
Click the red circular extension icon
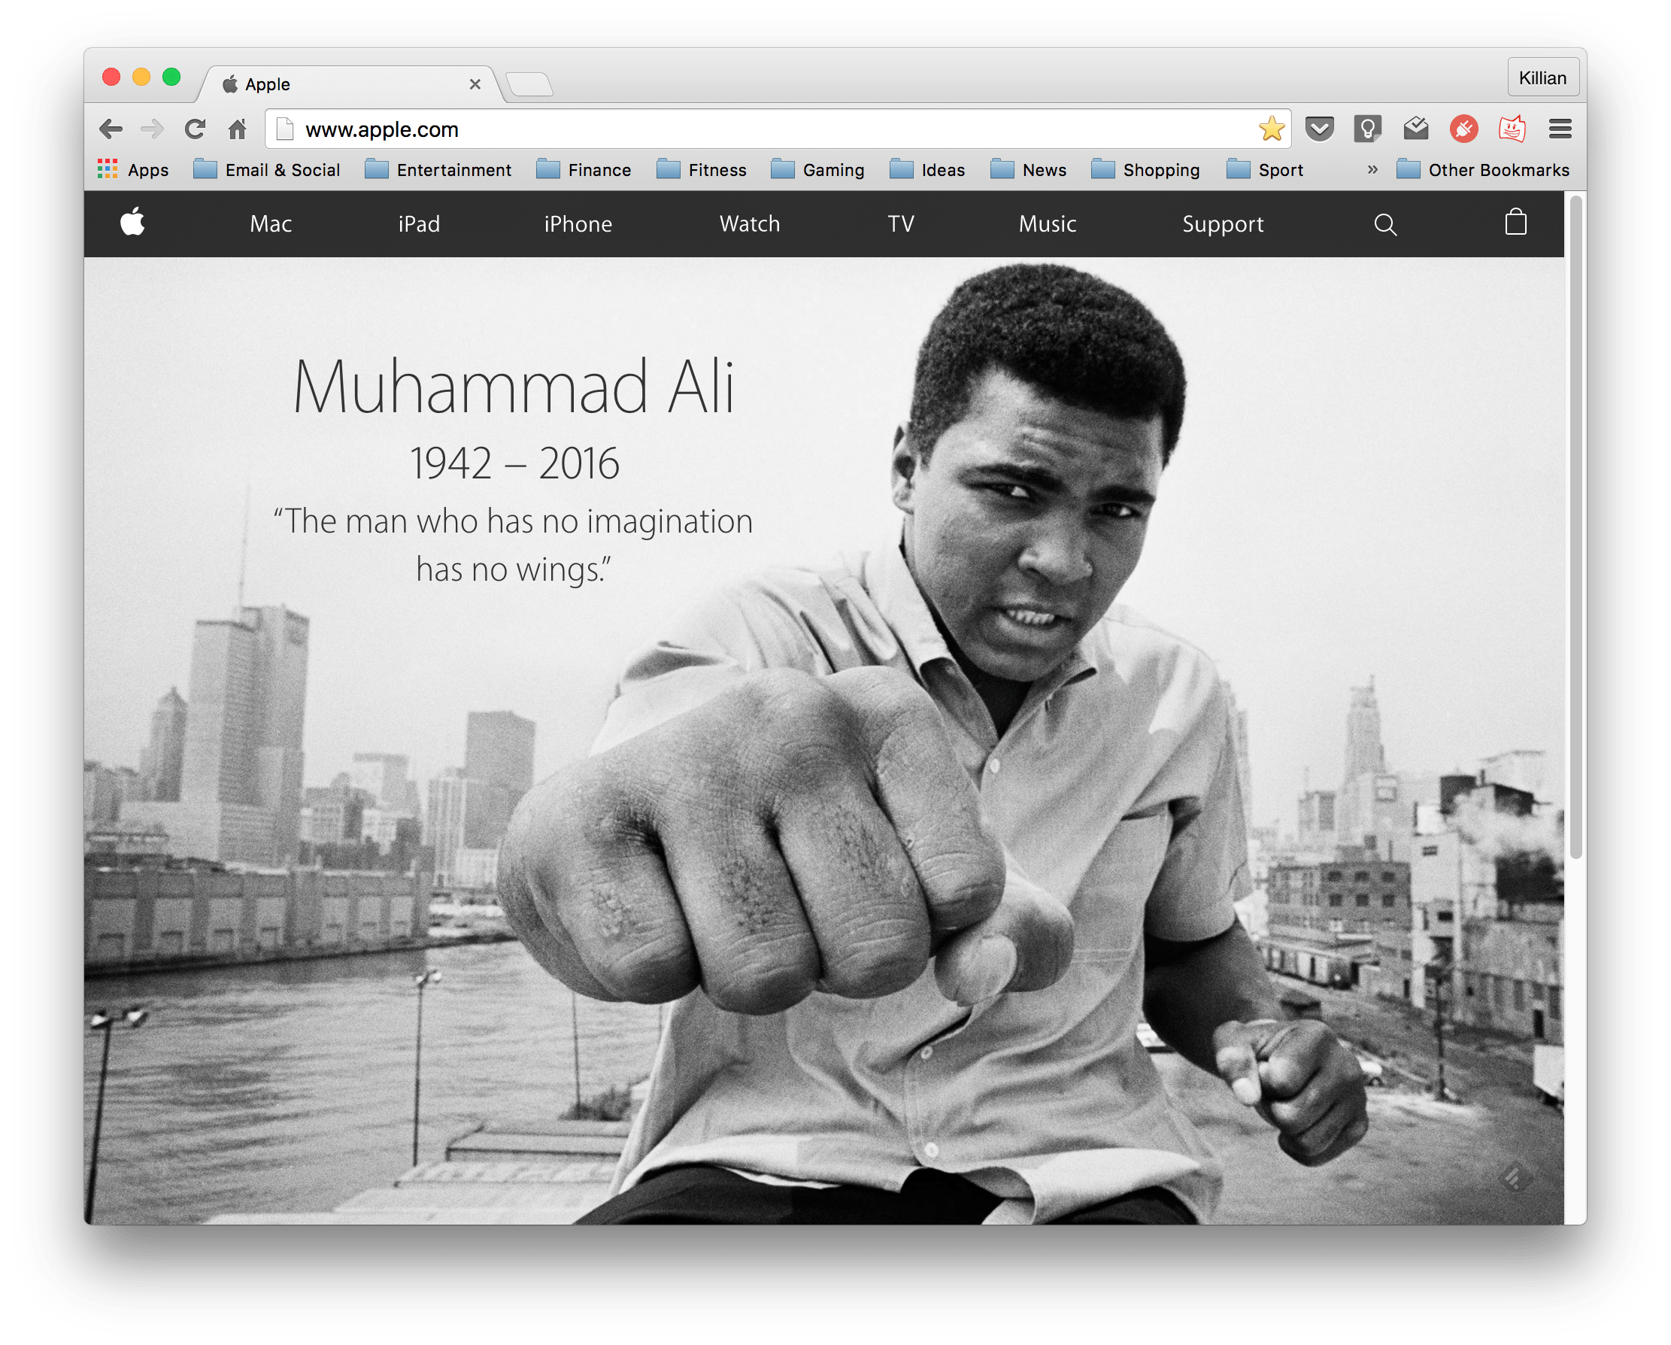1463,129
